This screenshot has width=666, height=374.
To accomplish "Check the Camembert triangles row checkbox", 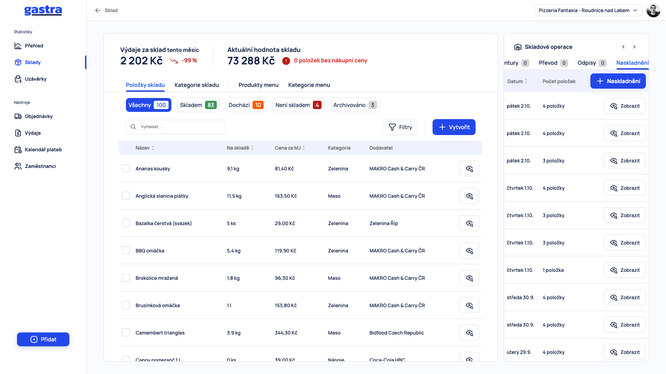I will coord(126,332).
